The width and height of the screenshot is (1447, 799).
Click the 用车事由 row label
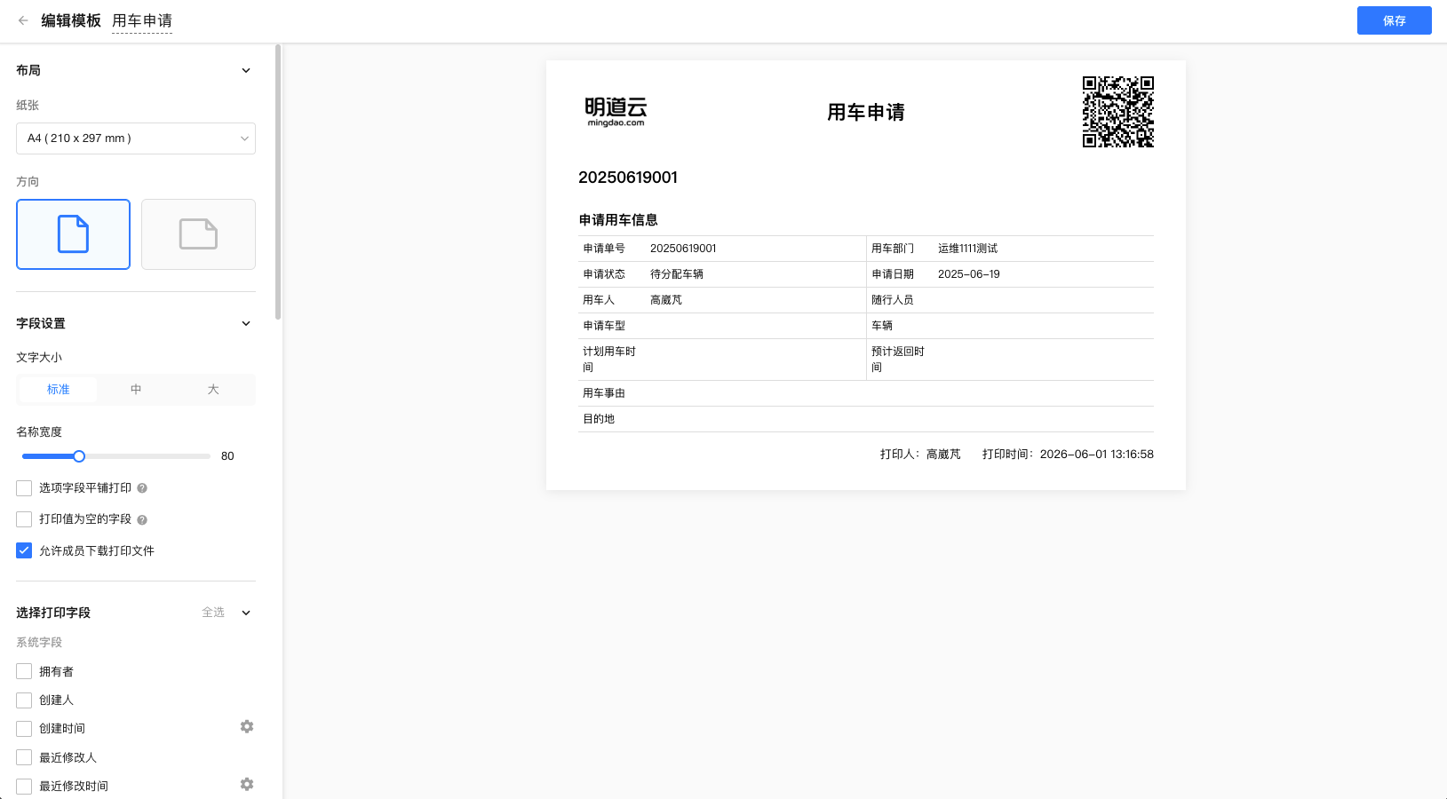click(x=604, y=393)
